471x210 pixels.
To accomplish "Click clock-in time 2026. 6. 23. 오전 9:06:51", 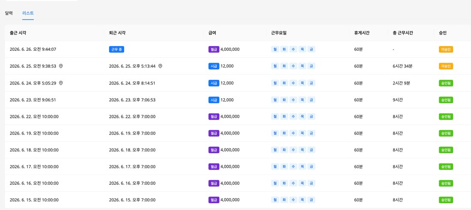I will pos(33,100).
